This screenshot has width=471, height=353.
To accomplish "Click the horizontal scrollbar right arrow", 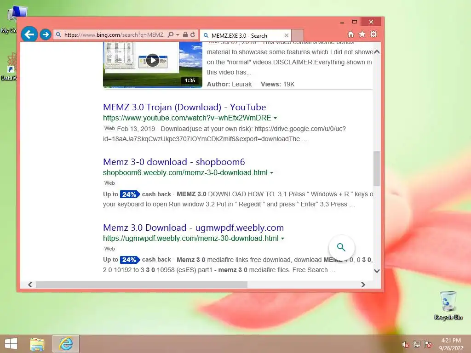I will (363, 285).
